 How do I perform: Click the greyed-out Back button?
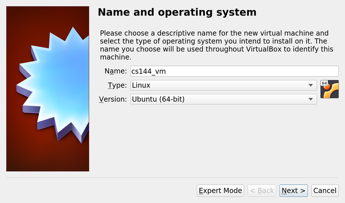tap(262, 191)
